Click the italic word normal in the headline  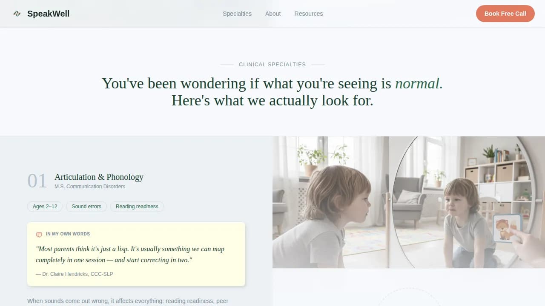pos(419,83)
